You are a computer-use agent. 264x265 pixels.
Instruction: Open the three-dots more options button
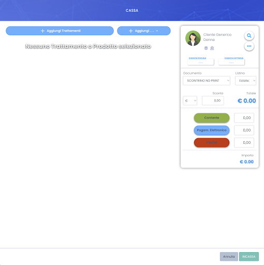(x=249, y=46)
